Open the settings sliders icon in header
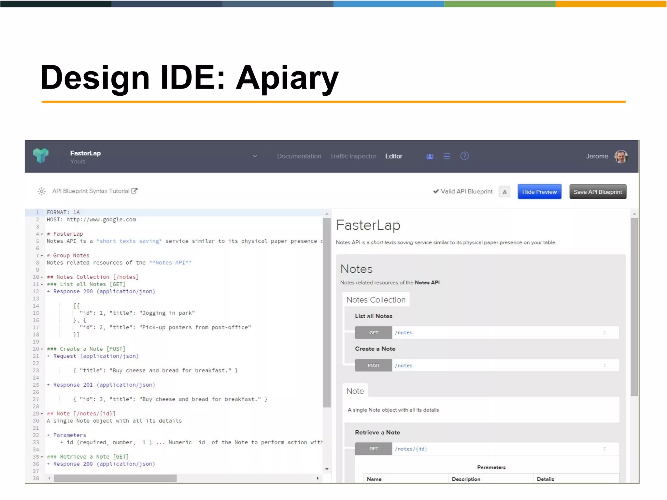This screenshot has width=667, height=500. tap(447, 156)
